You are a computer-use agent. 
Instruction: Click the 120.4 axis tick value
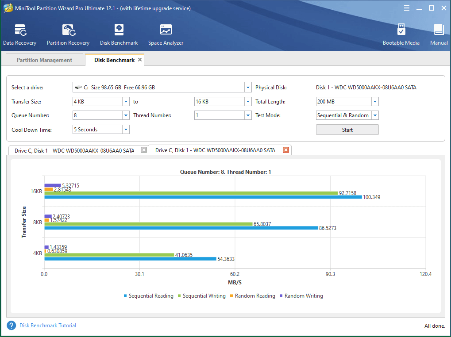tap(426, 274)
